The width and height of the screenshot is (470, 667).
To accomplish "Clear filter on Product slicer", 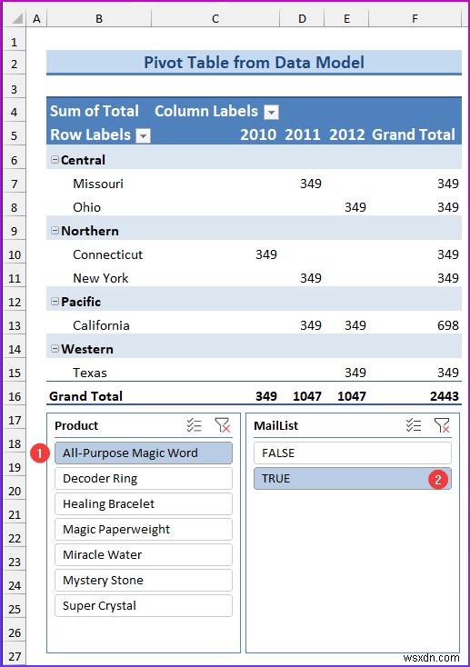I will (x=222, y=425).
